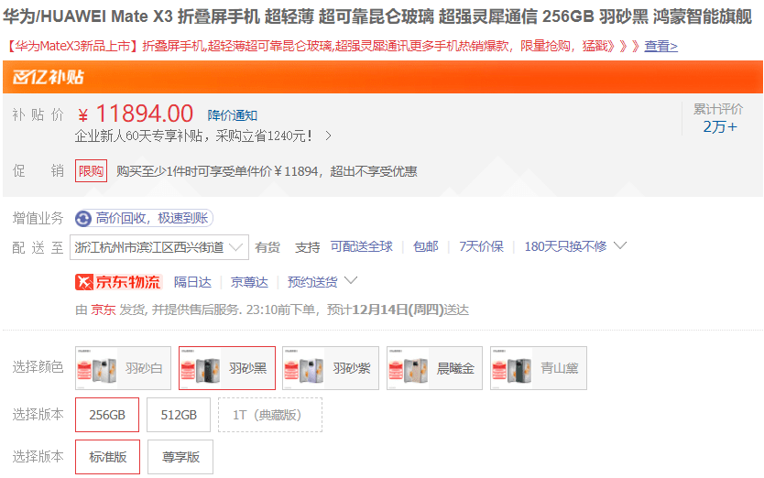Click 降价通知 price drop alert

[x=233, y=115]
